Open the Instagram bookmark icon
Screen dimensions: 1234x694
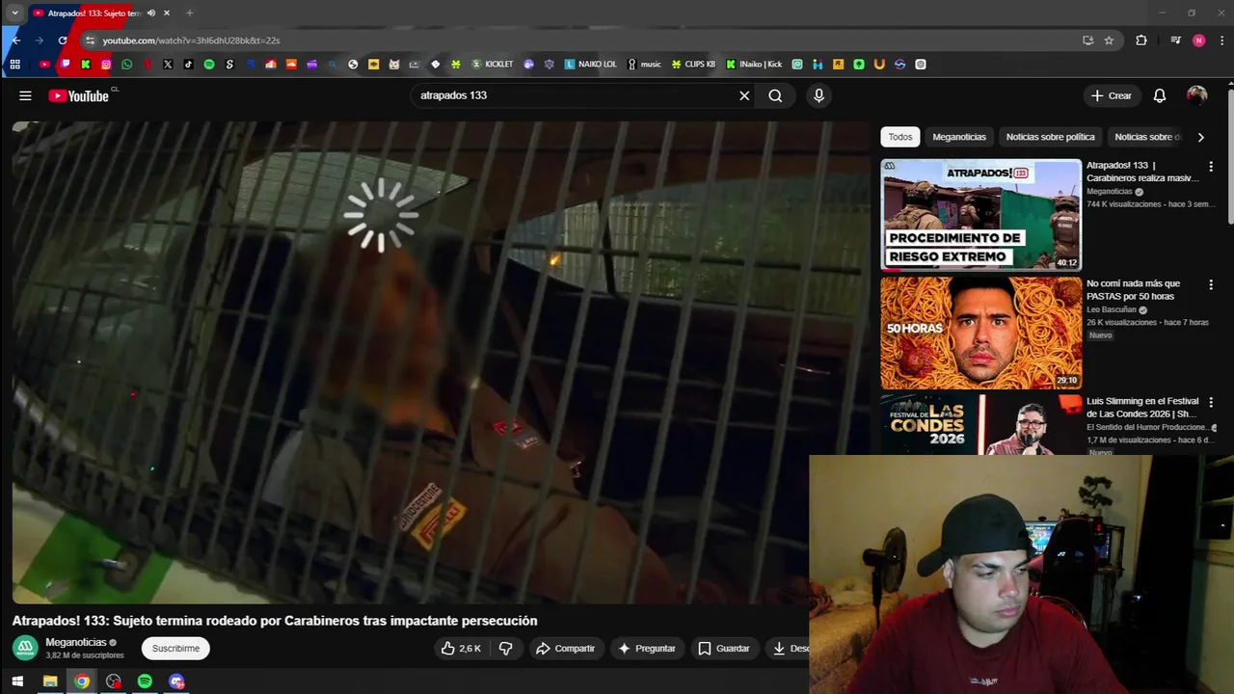[x=106, y=65]
